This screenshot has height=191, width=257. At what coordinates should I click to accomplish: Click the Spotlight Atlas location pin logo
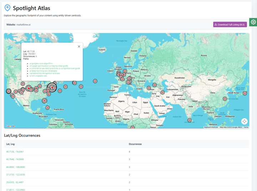click(x=7, y=8)
